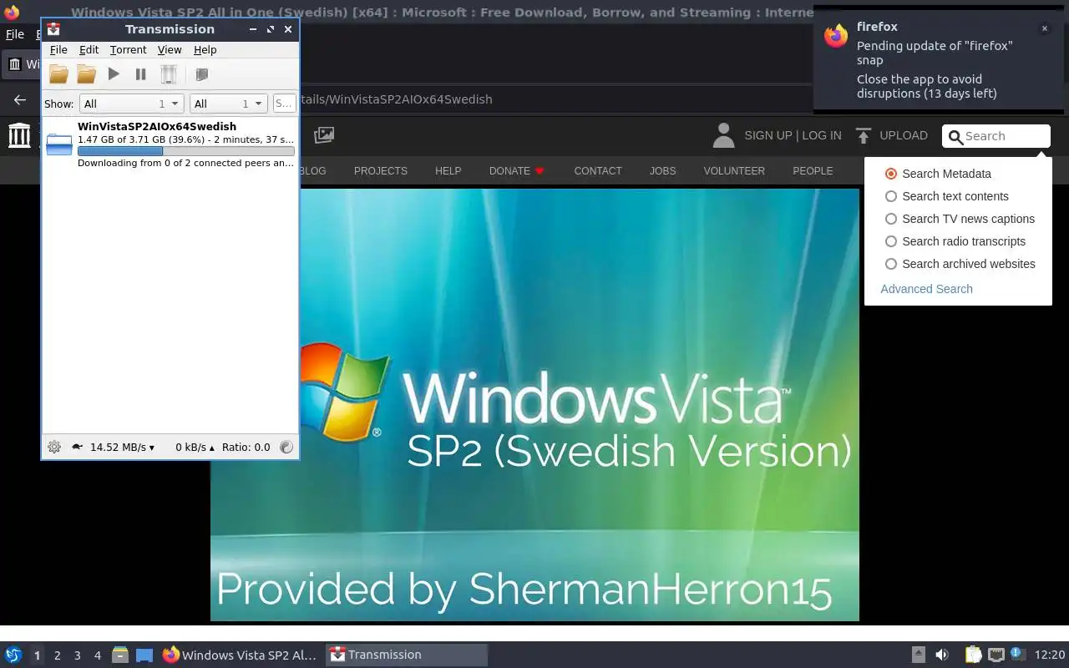Open Transmission options gear in status bar
This screenshot has height=668, width=1069.
(x=54, y=447)
